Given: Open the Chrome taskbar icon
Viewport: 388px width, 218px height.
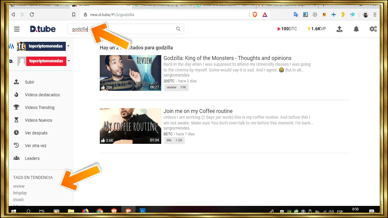Looking at the screenshot, I should point(99,211).
